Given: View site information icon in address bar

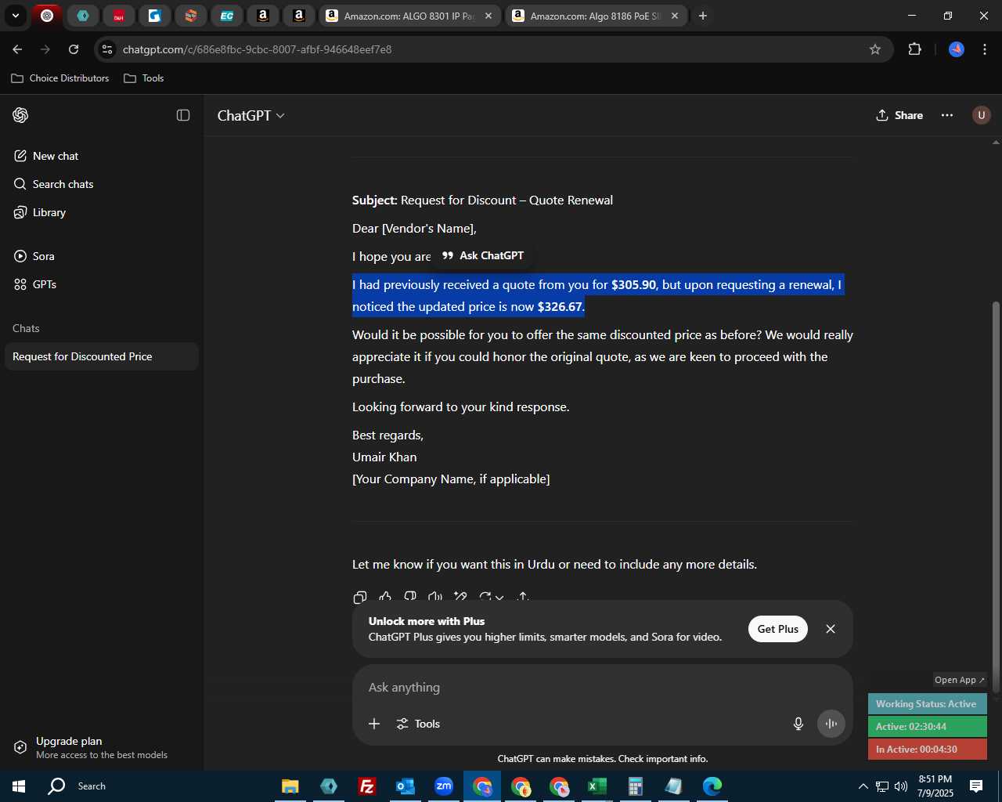Looking at the screenshot, I should tap(107, 49).
